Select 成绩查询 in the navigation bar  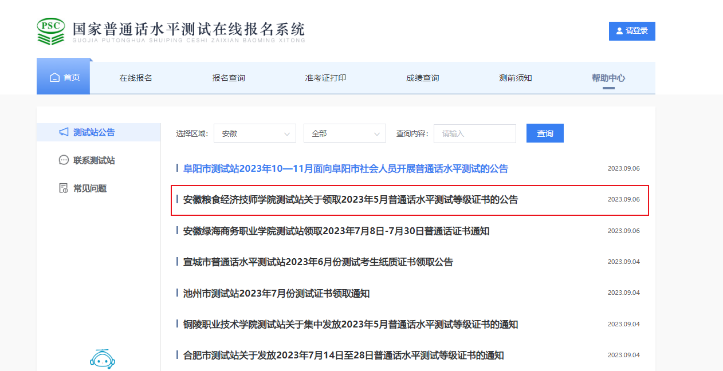pyautogui.click(x=422, y=78)
